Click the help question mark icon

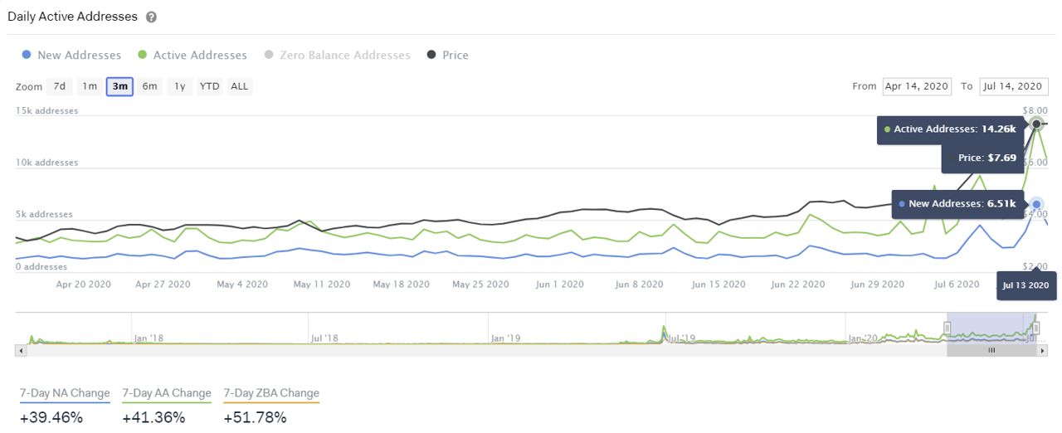coord(151,17)
